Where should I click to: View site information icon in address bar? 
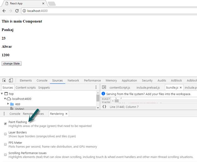click(24, 11)
